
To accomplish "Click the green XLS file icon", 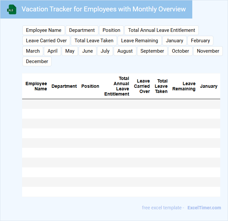I will (12, 10).
